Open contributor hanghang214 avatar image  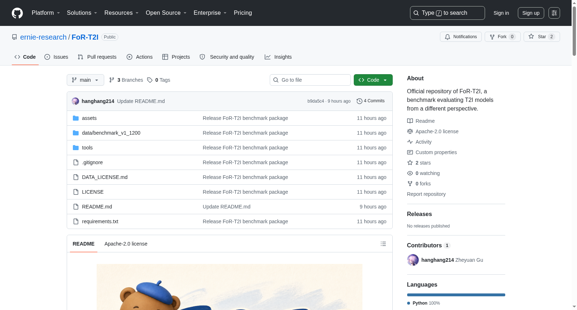click(413, 260)
